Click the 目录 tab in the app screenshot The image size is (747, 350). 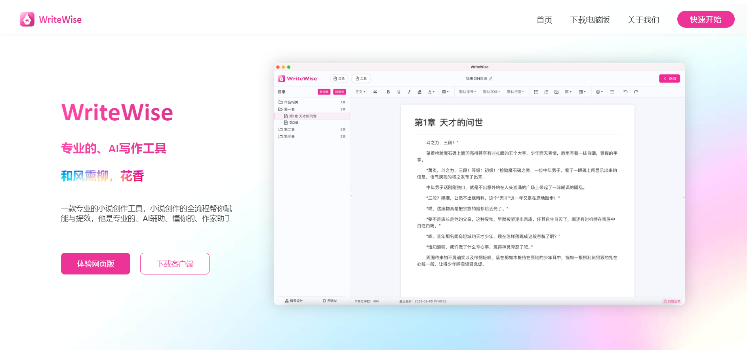(339, 78)
